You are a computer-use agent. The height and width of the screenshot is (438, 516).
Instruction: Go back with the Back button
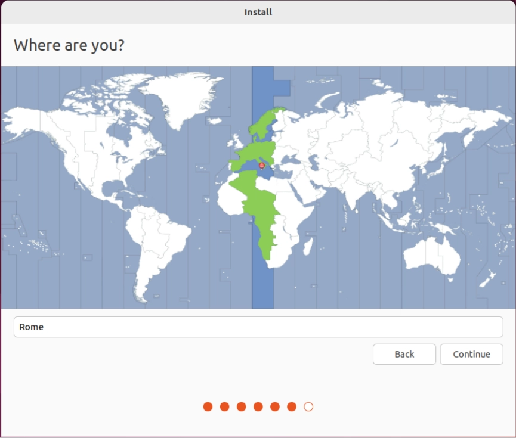coord(404,354)
